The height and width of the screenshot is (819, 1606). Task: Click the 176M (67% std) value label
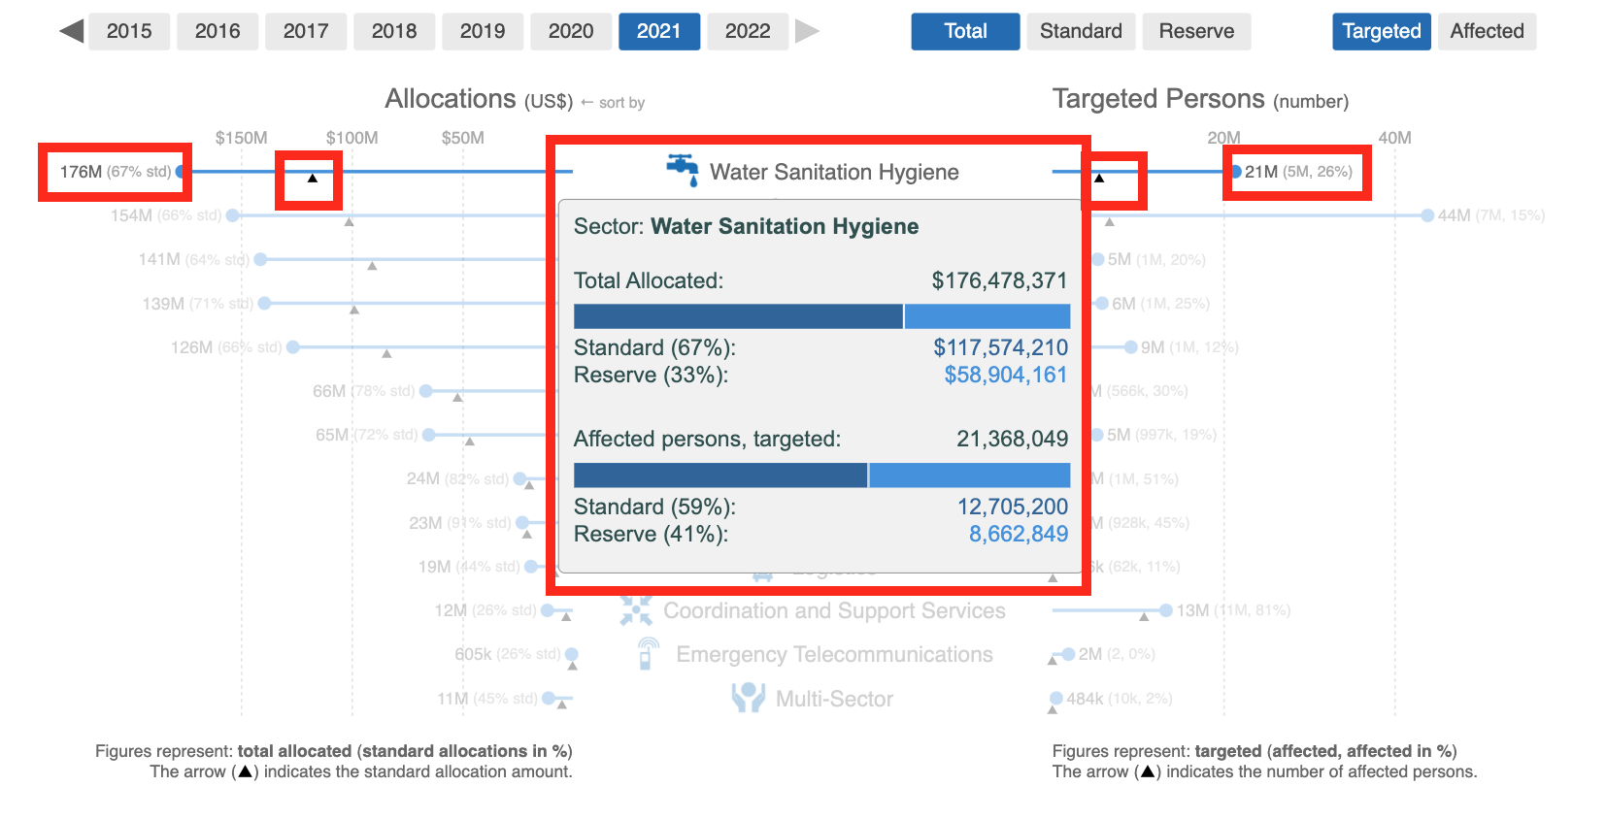pos(116,172)
